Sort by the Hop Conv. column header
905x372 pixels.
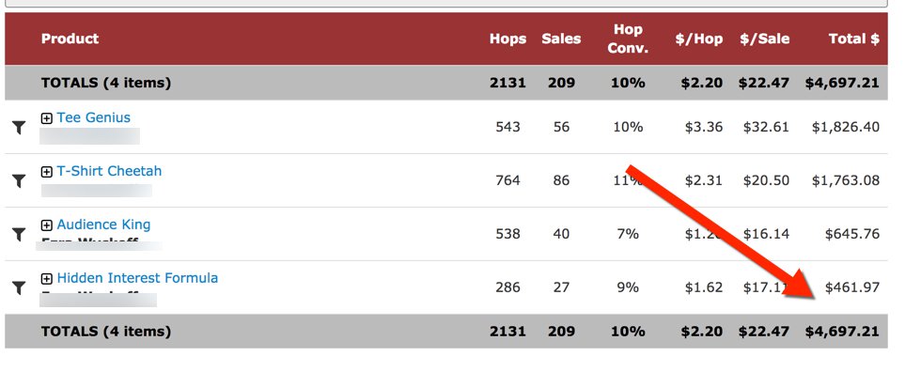point(628,39)
